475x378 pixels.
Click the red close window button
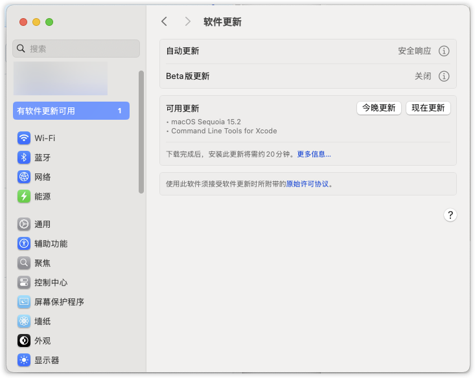click(x=23, y=22)
